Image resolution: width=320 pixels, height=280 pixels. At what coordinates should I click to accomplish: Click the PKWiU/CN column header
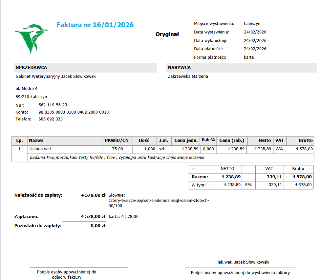pos(117,140)
